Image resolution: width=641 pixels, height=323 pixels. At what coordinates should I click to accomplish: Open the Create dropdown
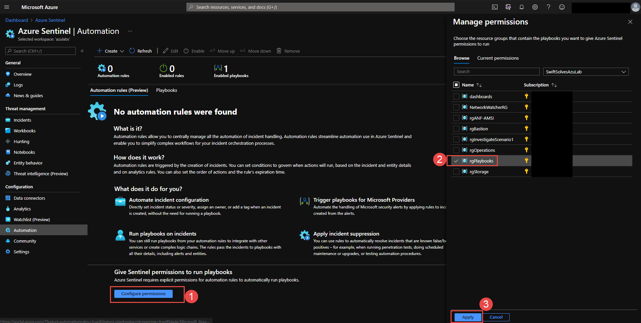tap(111, 51)
